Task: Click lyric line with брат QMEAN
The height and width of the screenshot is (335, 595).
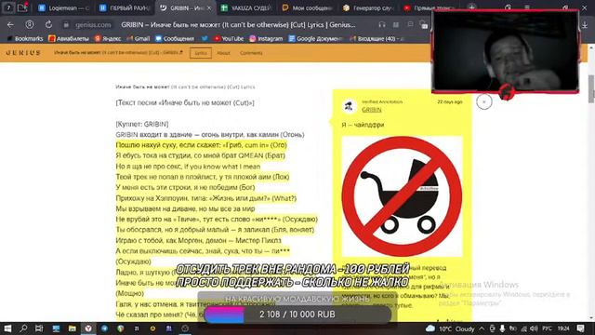Action: click(x=200, y=155)
